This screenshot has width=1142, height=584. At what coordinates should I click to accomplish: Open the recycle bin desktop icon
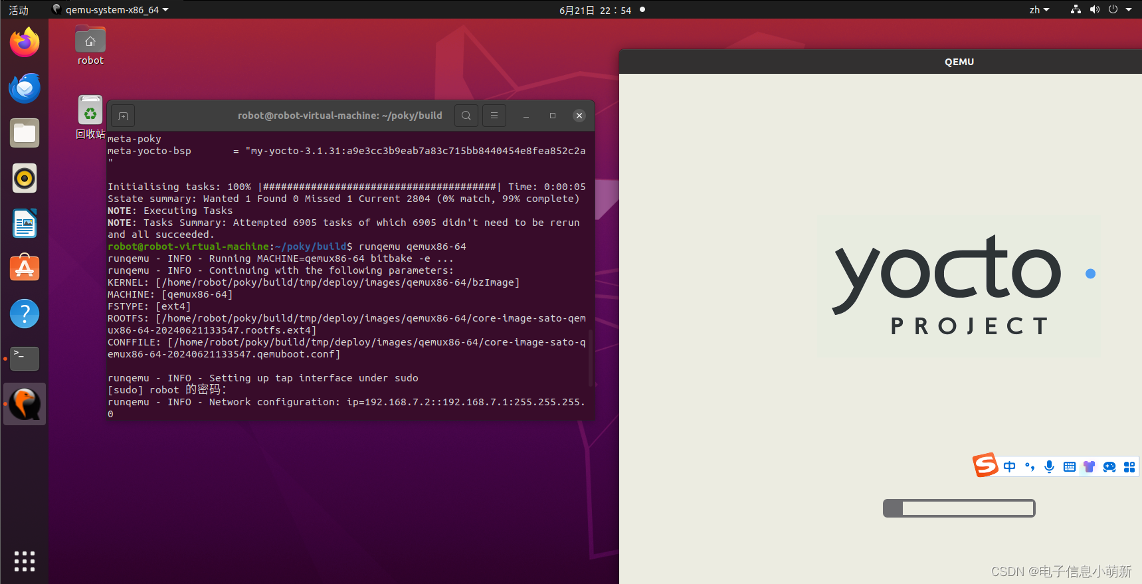tap(90, 117)
